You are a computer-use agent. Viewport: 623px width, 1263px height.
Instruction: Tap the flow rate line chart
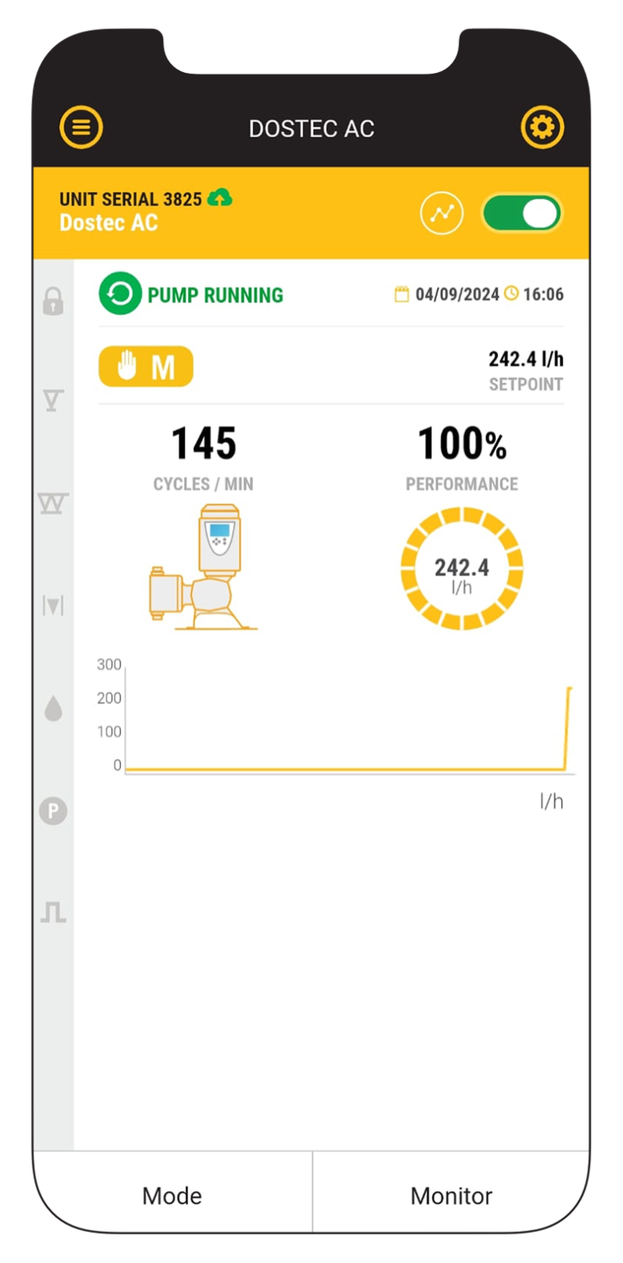tap(347, 722)
